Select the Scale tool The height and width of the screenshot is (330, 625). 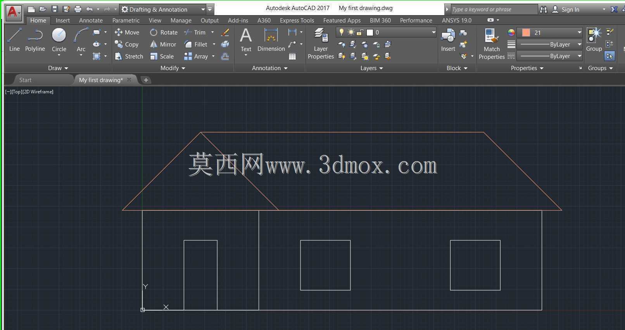click(x=162, y=57)
